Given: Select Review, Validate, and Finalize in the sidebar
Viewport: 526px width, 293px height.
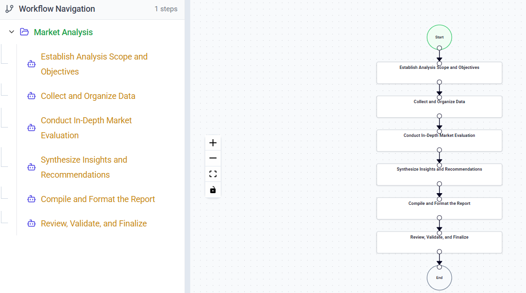Looking at the screenshot, I should (x=93, y=223).
